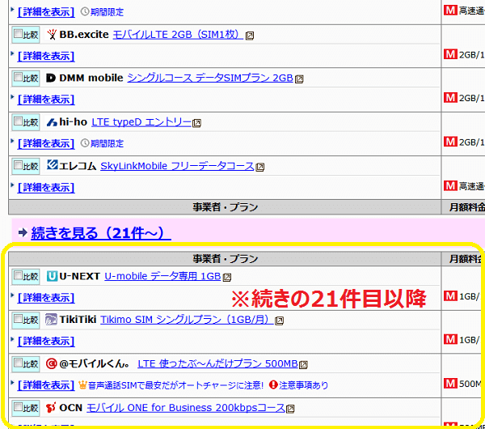Open the U-mobile データ専用 1GB link

pos(162,276)
